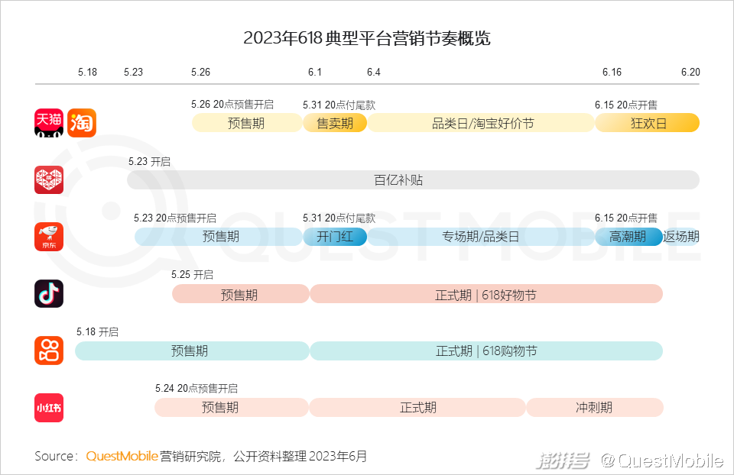
Task: Select the 6.16 date marker
Action: click(x=612, y=72)
